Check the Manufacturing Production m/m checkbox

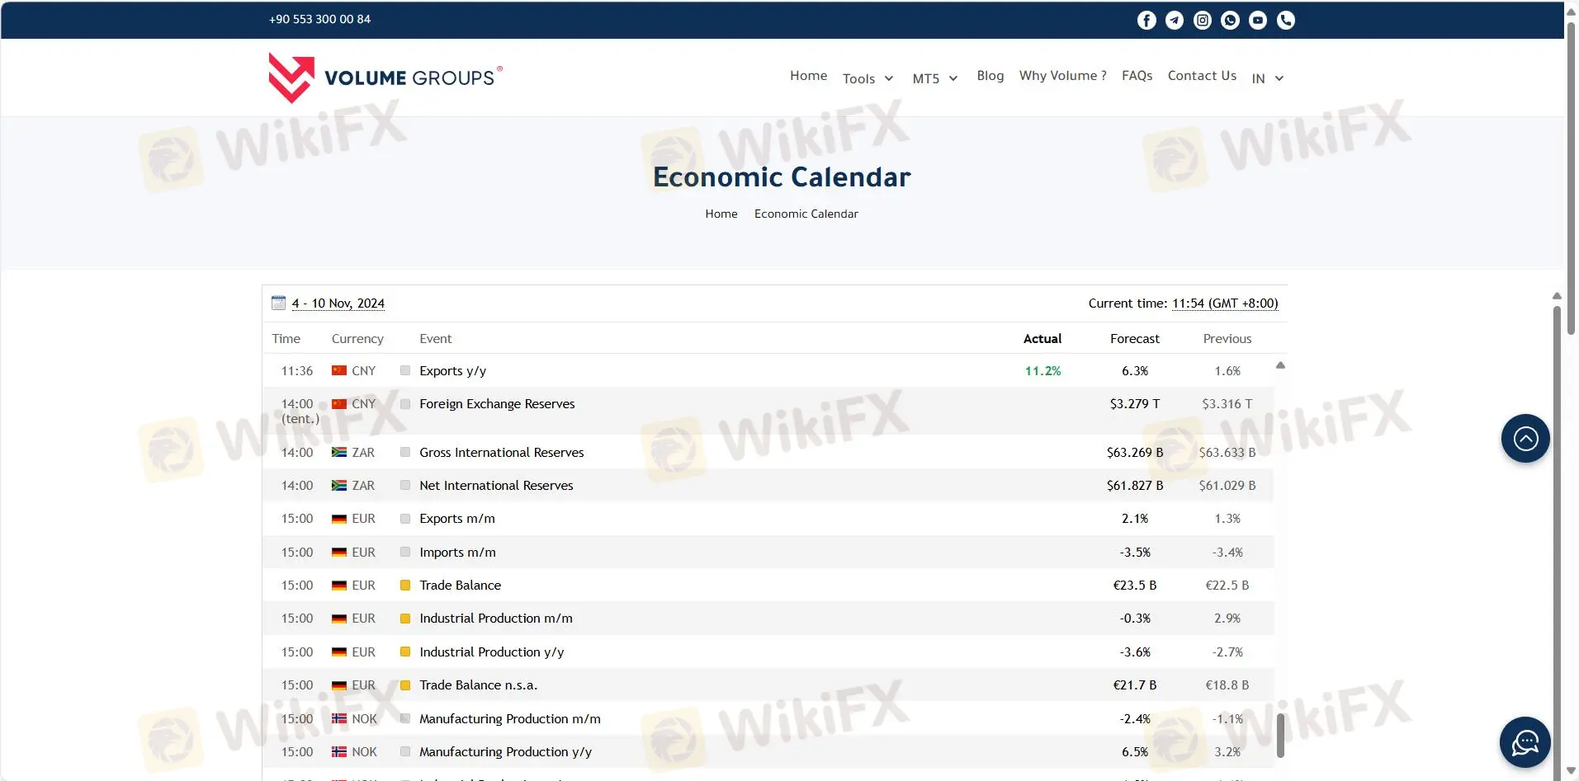click(x=404, y=718)
